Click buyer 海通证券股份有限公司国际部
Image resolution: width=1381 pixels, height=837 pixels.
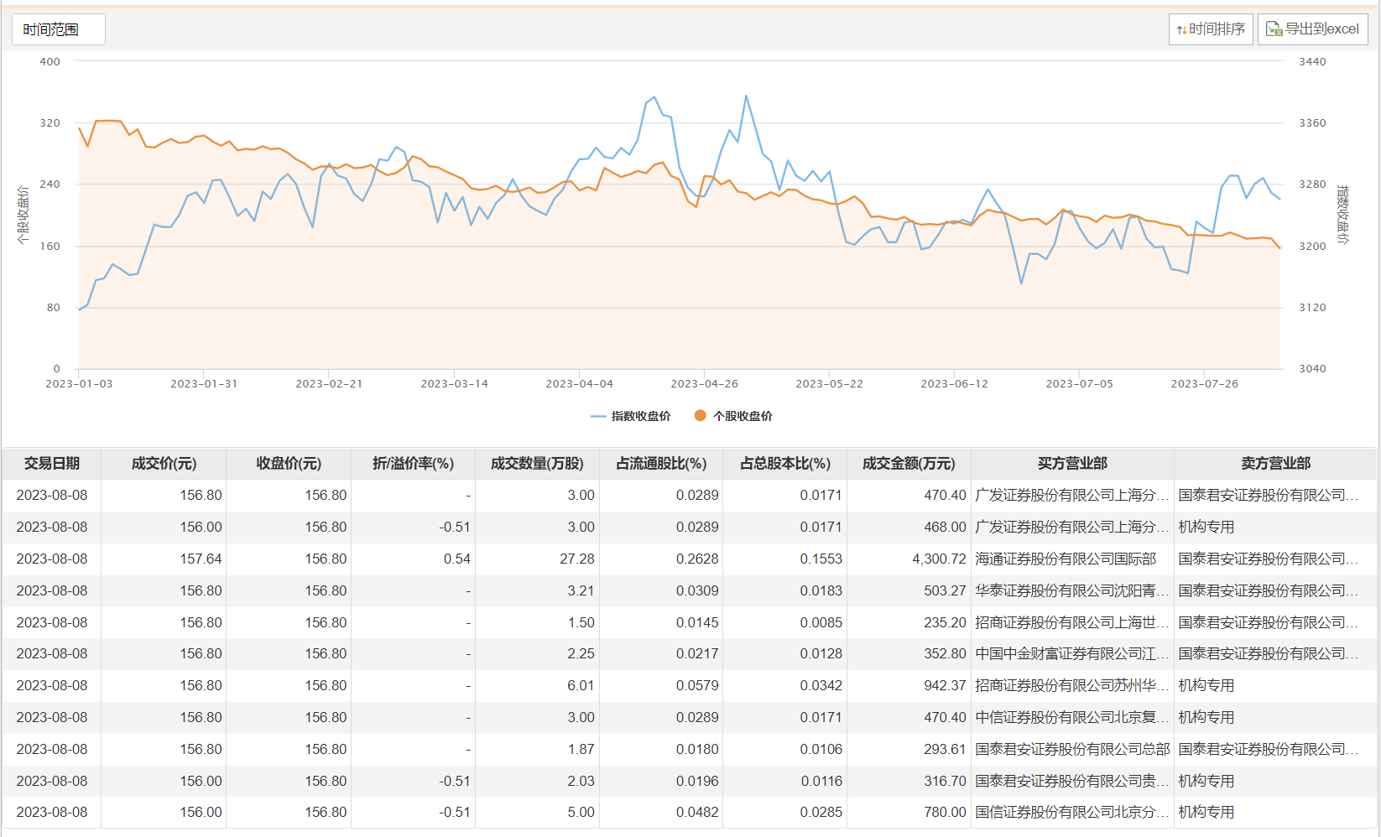pyautogui.click(x=1066, y=559)
